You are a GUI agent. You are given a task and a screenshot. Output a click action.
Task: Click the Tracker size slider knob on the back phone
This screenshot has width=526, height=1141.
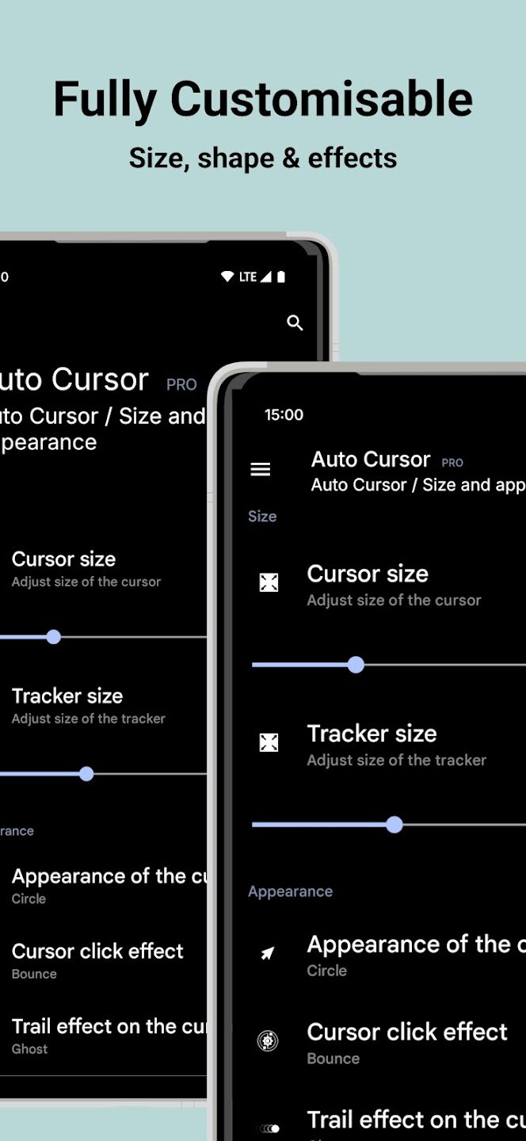[86, 774]
